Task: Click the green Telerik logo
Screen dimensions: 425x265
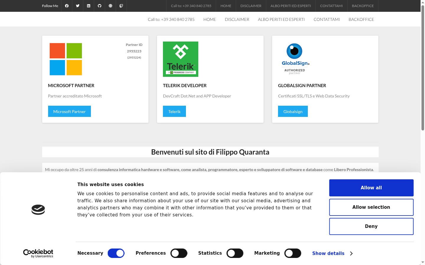Action: pyautogui.click(x=181, y=59)
